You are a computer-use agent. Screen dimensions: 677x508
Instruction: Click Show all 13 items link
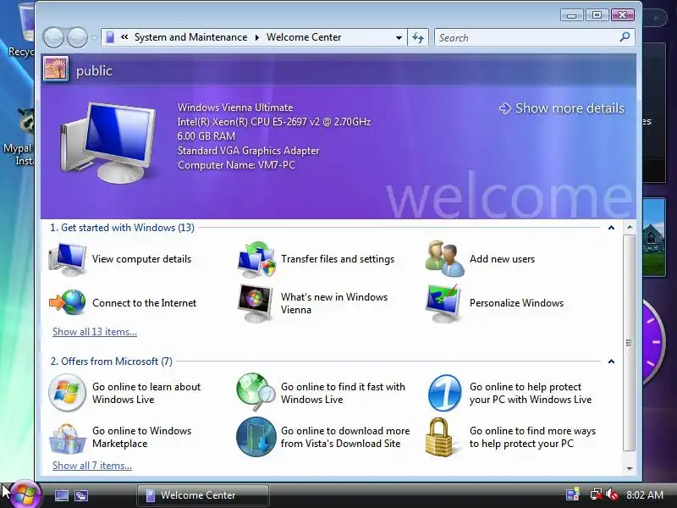click(95, 332)
